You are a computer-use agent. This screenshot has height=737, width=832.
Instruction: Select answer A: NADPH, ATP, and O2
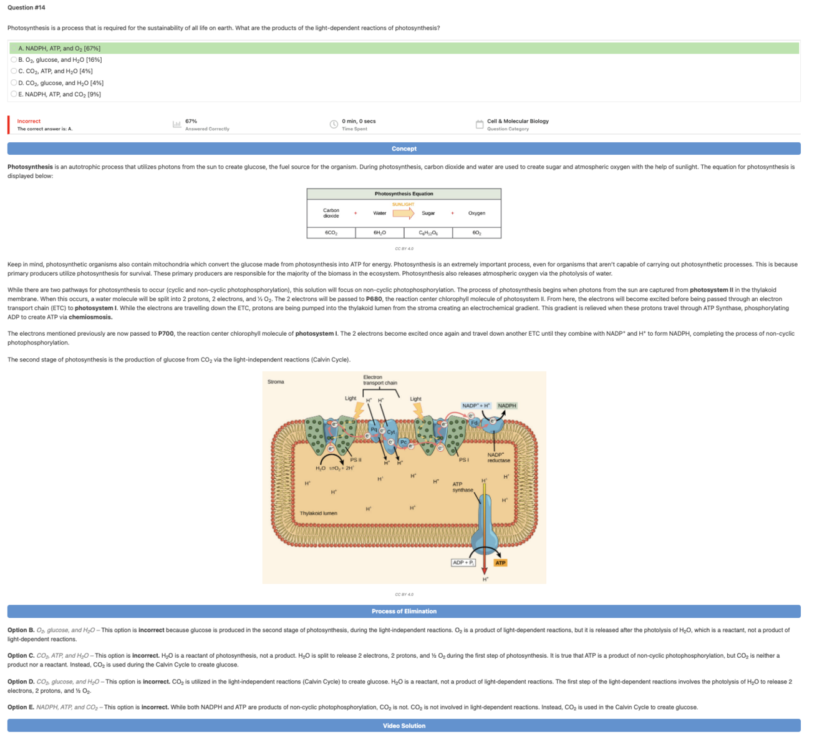click(x=404, y=48)
